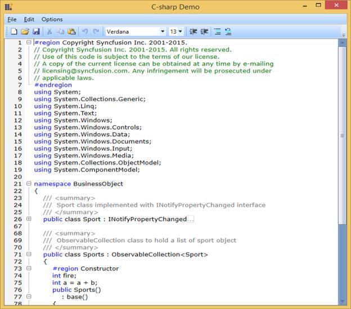The height and width of the screenshot is (309, 351).
Task: Click the vertical scrollbar thumb
Action: 342,135
